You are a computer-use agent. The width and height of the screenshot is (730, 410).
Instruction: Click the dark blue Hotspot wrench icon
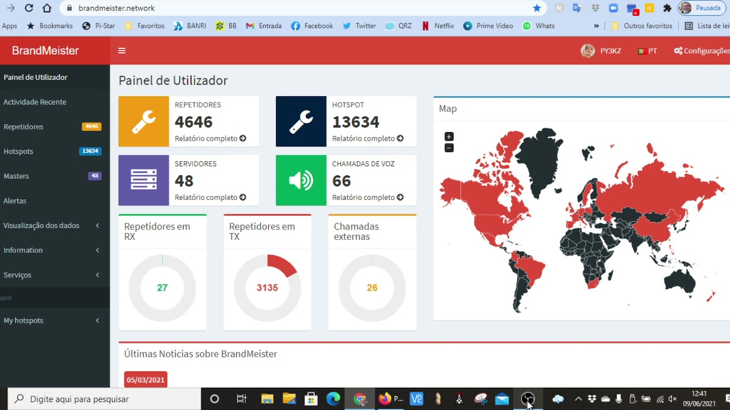(301, 121)
